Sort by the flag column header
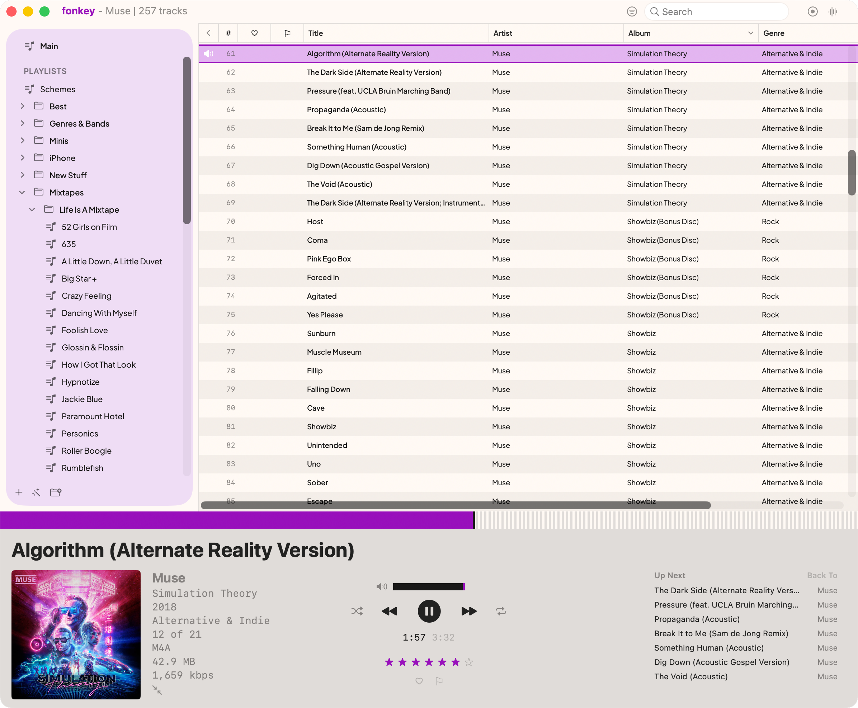Image resolution: width=858 pixels, height=708 pixels. (287, 33)
